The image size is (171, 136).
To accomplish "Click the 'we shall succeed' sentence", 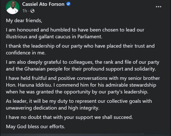I will tap(69, 117).
